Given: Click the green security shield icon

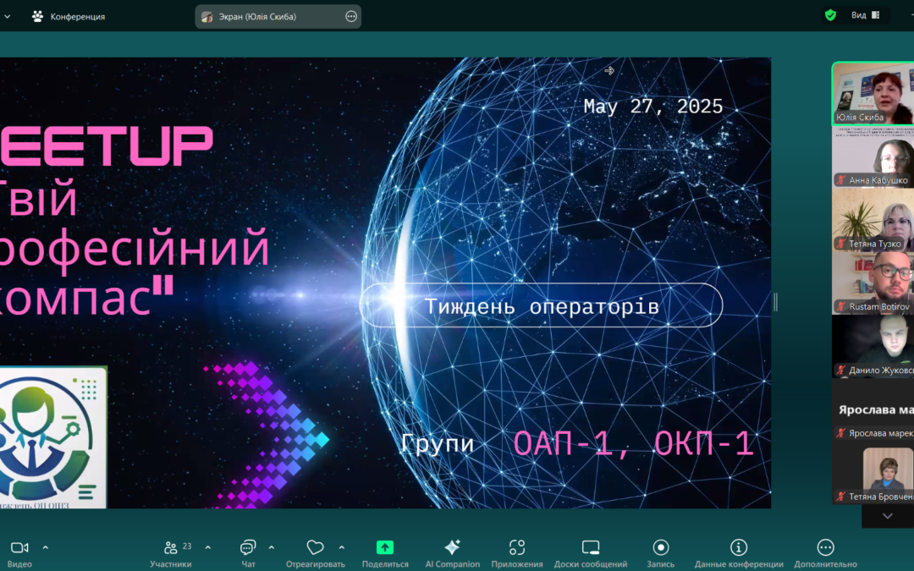Looking at the screenshot, I should pos(830,14).
